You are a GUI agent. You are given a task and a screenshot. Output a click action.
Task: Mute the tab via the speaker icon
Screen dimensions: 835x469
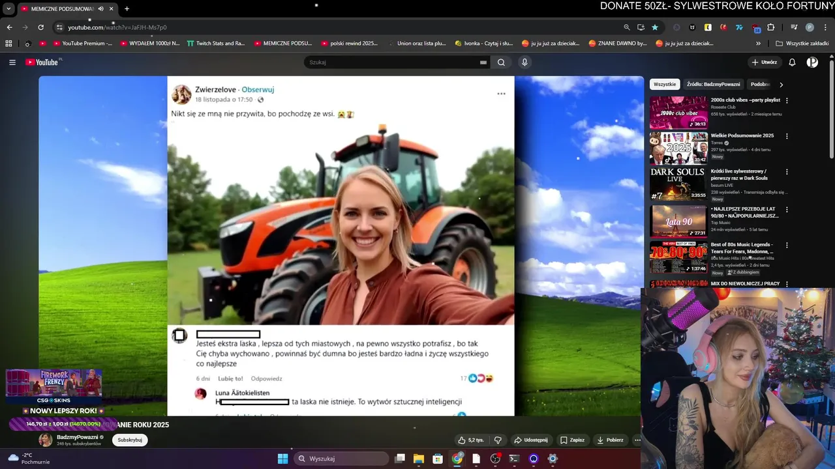(x=100, y=8)
